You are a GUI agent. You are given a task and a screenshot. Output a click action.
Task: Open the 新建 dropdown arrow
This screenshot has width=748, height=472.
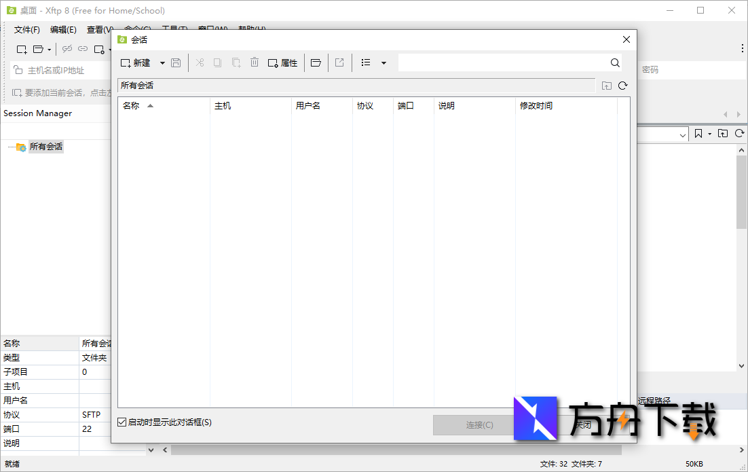click(x=162, y=62)
